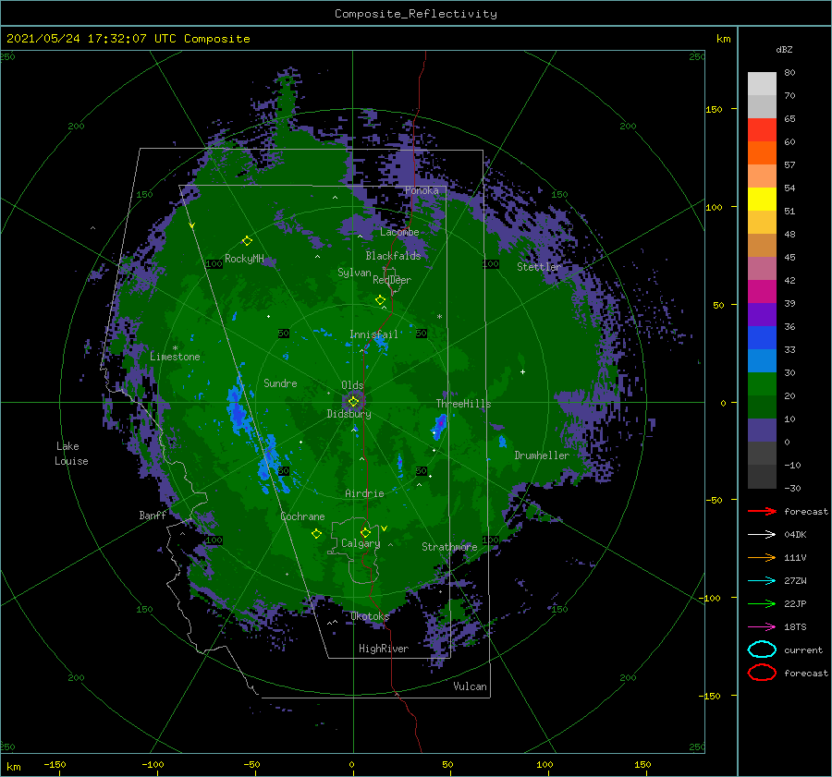Click the yellow radar marker at Olds
832x777 pixels.
click(353, 402)
